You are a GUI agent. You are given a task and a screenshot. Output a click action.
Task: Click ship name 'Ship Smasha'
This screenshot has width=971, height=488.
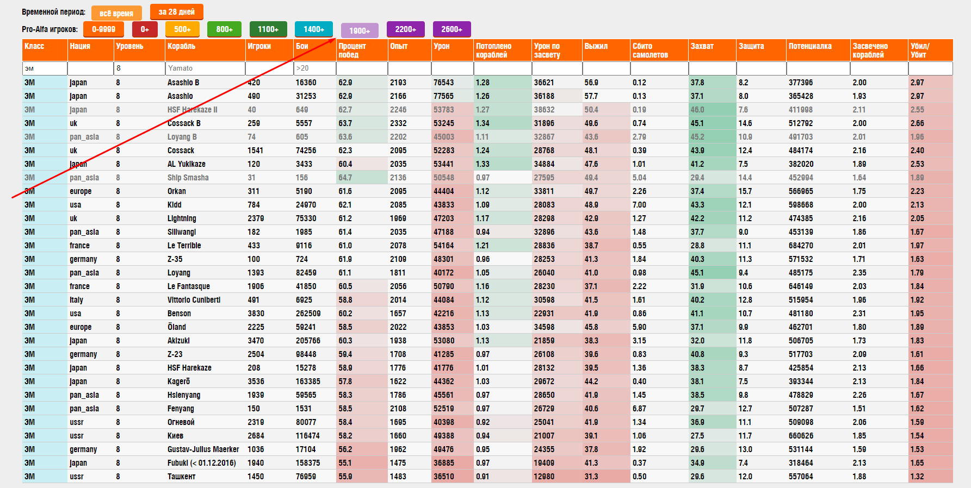click(188, 178)
